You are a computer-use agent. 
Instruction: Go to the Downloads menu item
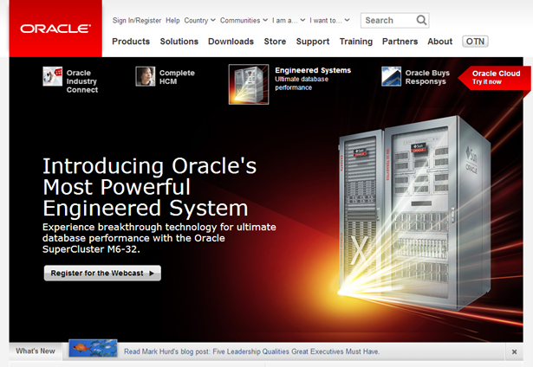(x=231, y=41)
